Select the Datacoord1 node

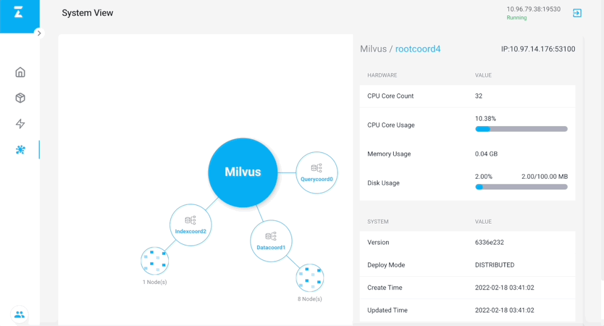click(271, 241)
